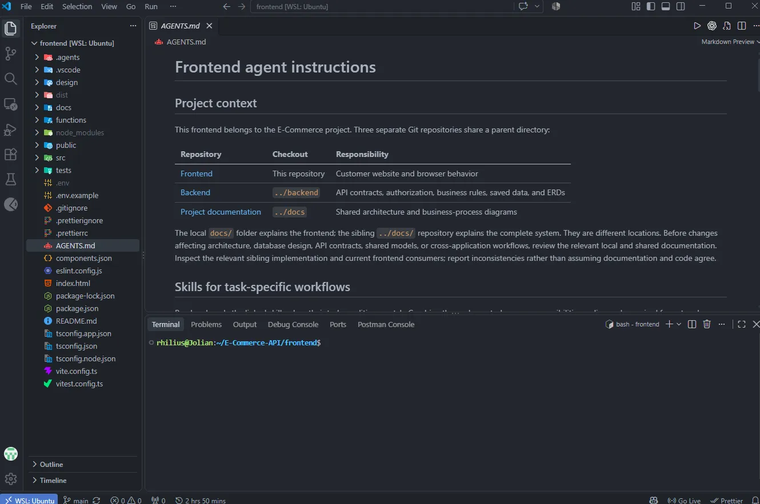Screen dimensions: 760x504
Task: Switch to the Problems panel tab
Action: click(206, 324)
